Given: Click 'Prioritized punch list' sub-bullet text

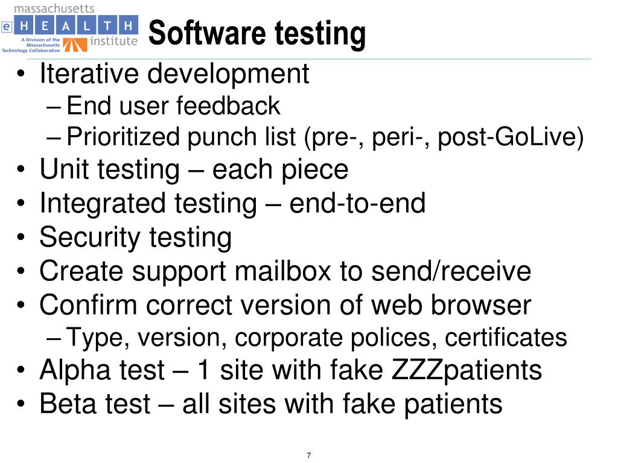Looking at the screenshot, I should (x=325, y=137).
